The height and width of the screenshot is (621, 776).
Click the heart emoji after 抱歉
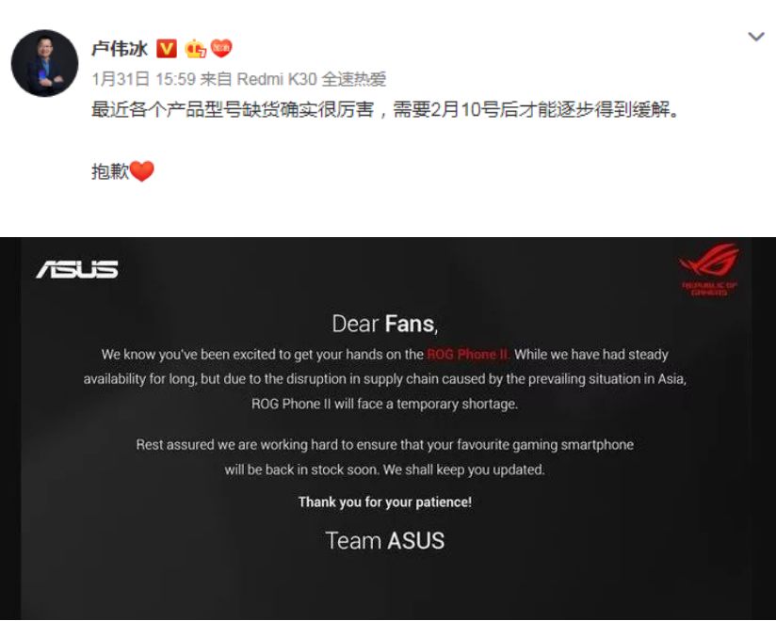[x=142, y=171]
